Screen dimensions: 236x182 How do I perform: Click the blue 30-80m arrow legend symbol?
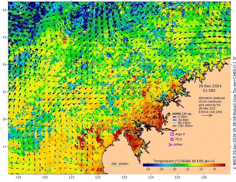click(174, 120)
